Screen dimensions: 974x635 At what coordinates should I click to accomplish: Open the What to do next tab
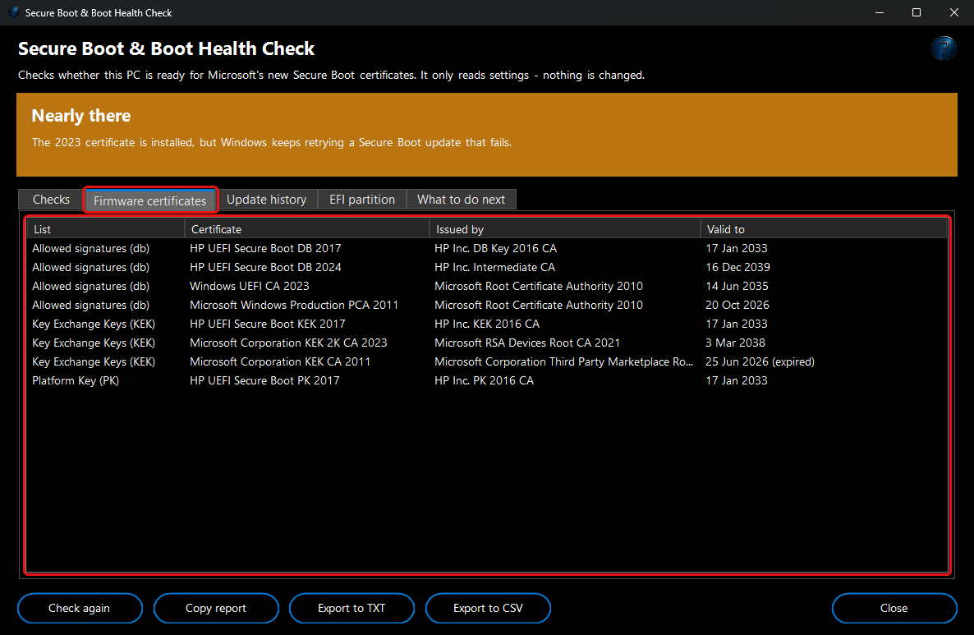(x=461, y=200)
